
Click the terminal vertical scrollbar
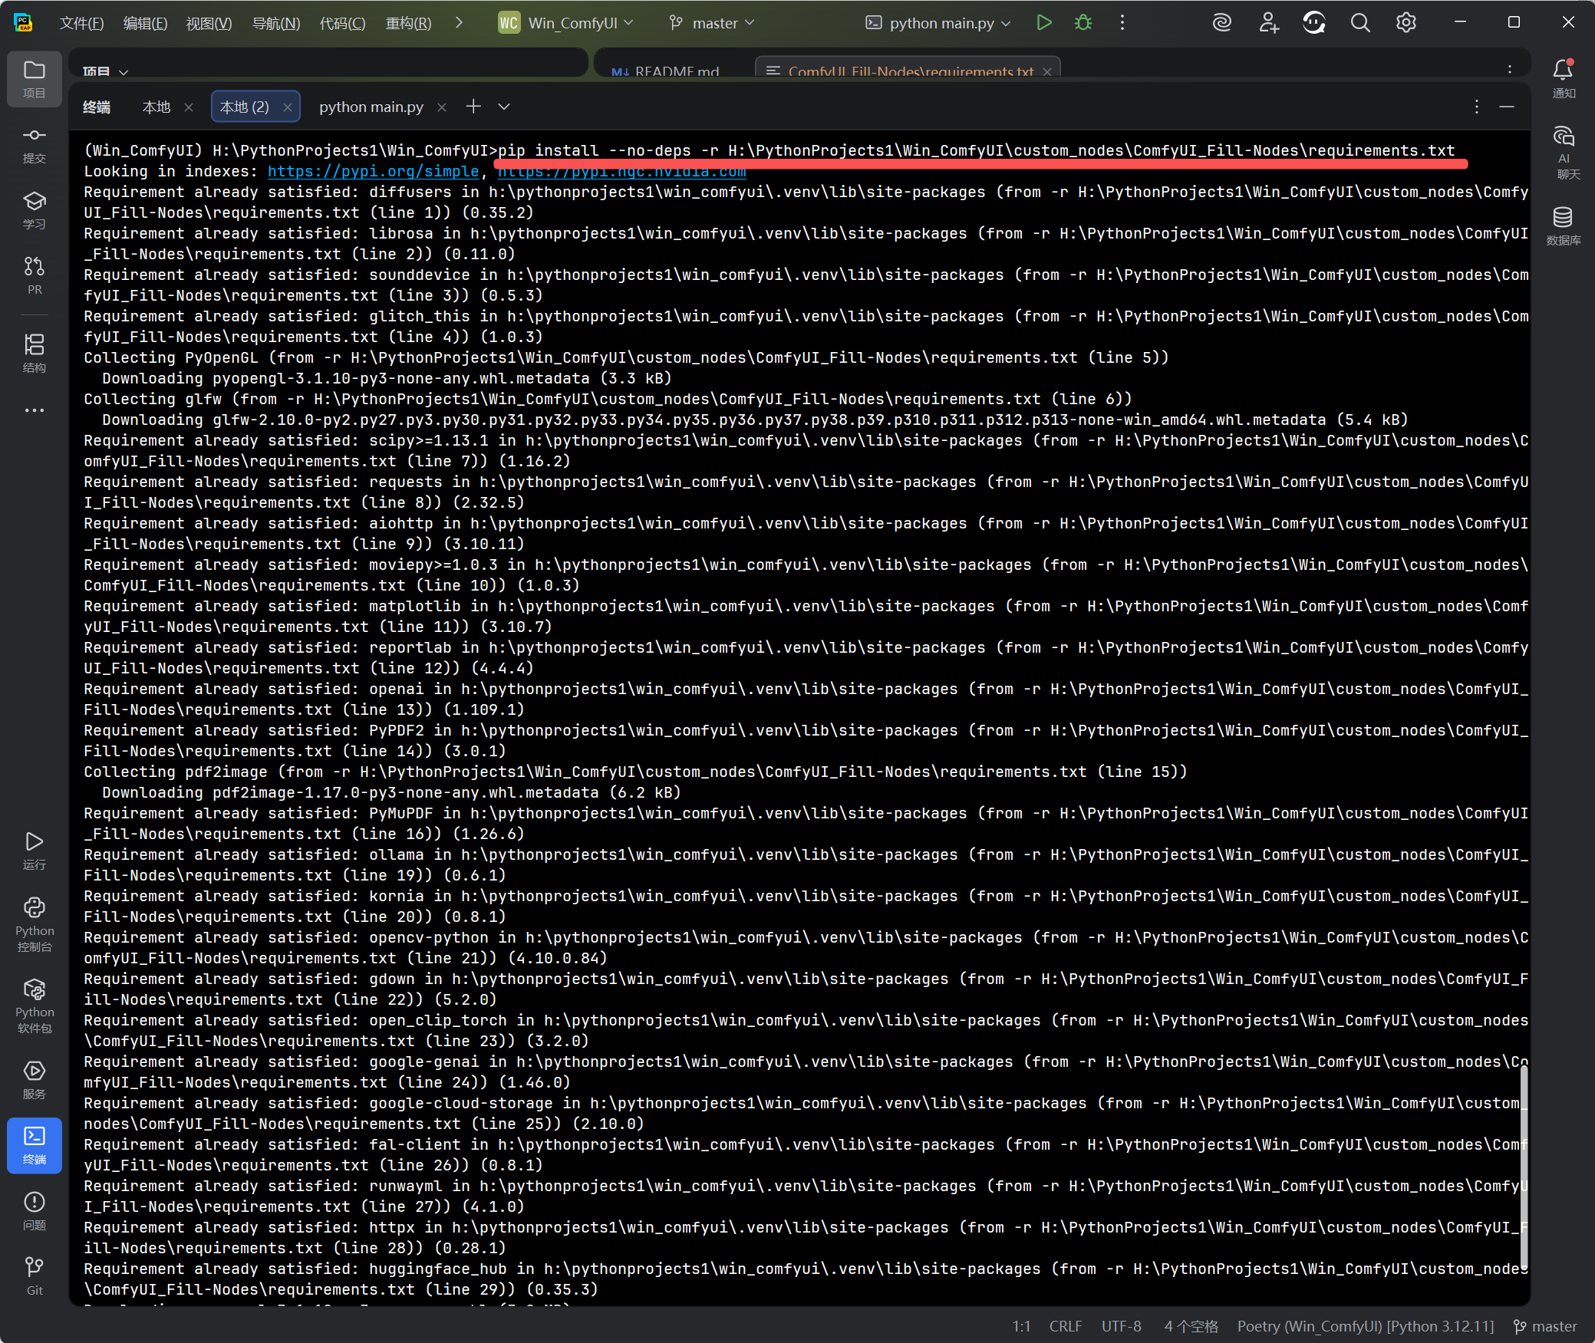(x=1524, y=1168)
